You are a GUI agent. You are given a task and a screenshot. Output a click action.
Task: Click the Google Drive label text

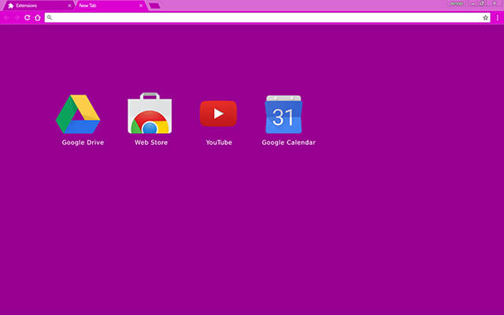coord(83,143)
